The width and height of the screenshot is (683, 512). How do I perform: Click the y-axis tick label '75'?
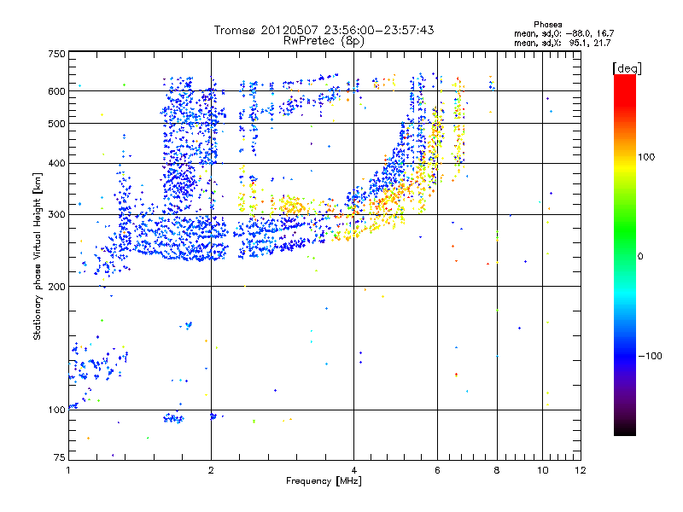coord(60,457)
